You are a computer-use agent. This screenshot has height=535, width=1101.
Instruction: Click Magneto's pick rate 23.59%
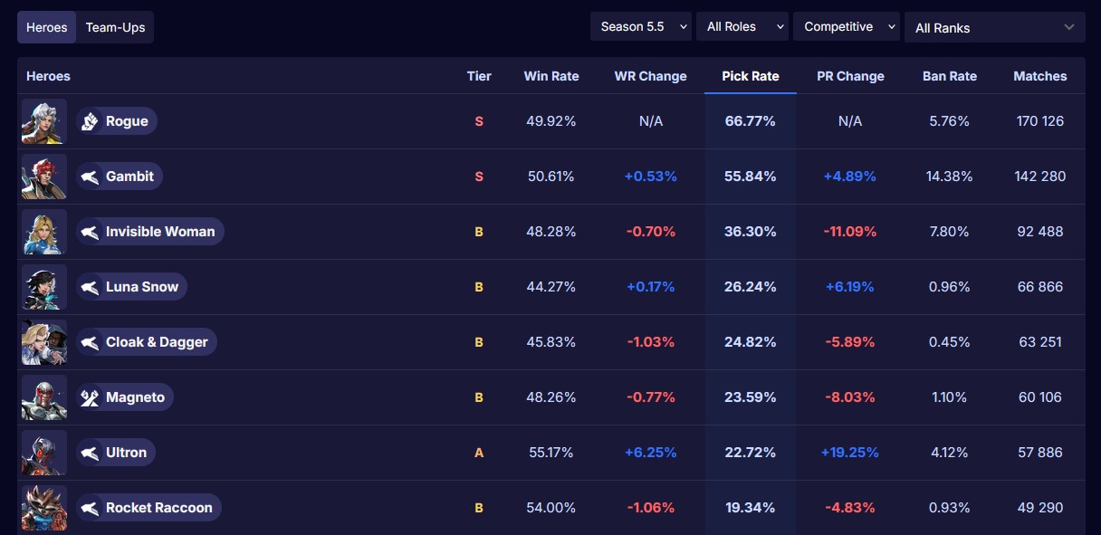pyautogui.click(x=751, y=397)
